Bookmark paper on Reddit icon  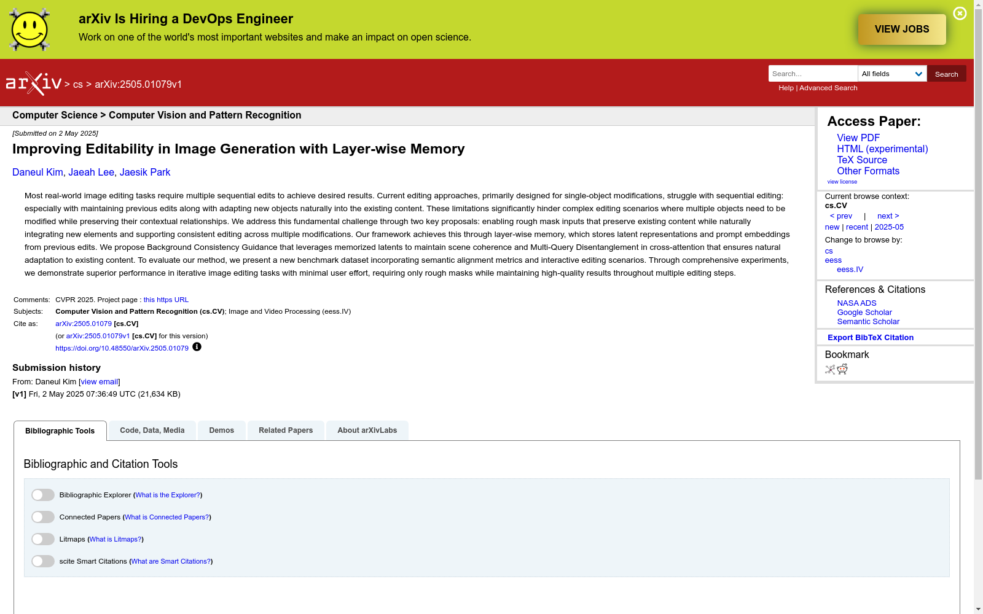click(x=842, y=369)
